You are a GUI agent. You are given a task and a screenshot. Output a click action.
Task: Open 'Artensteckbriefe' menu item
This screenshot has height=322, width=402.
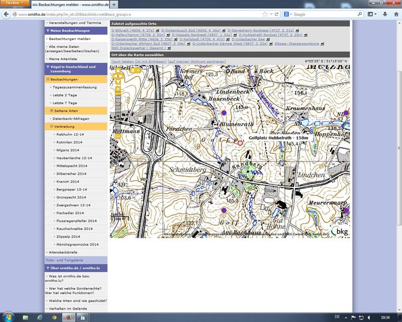pyautogui.click(x=63, y=252)
